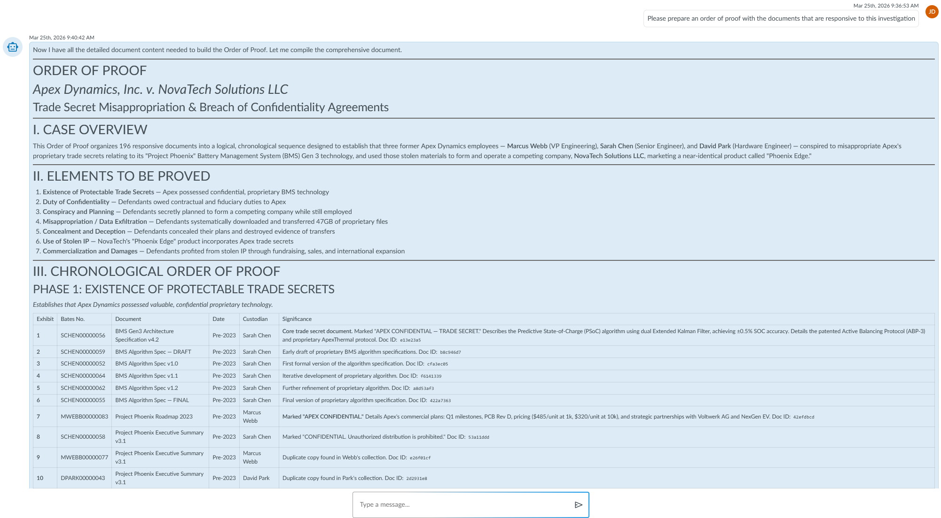
Task: Click the Bates No. column header
Action: pyautogui.click(x=72, y=319)
